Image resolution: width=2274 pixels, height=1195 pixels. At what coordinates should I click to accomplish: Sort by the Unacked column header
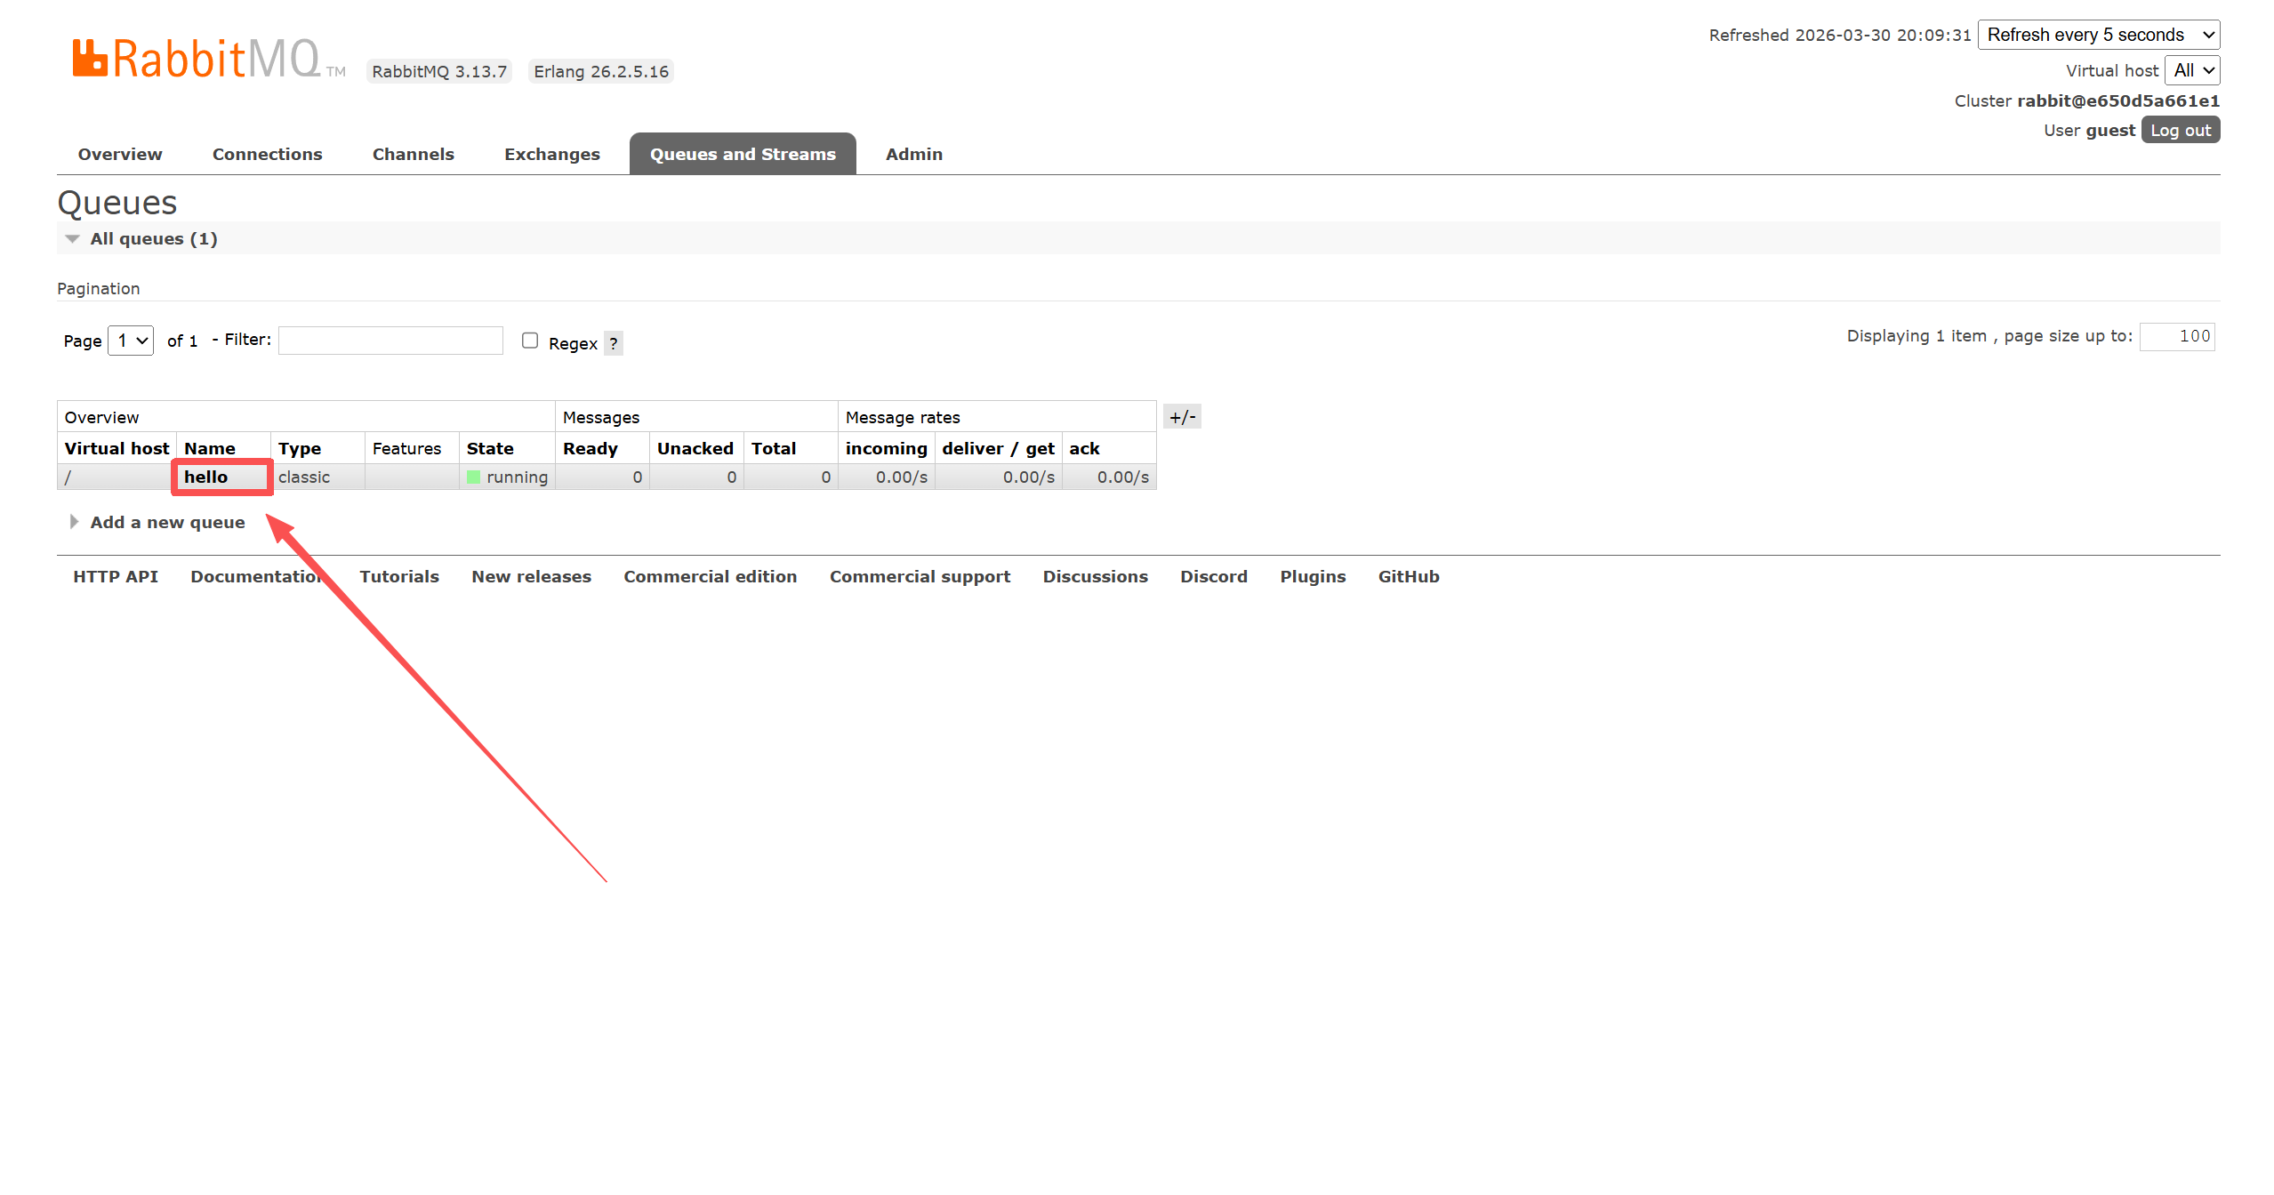pos(695,448)
